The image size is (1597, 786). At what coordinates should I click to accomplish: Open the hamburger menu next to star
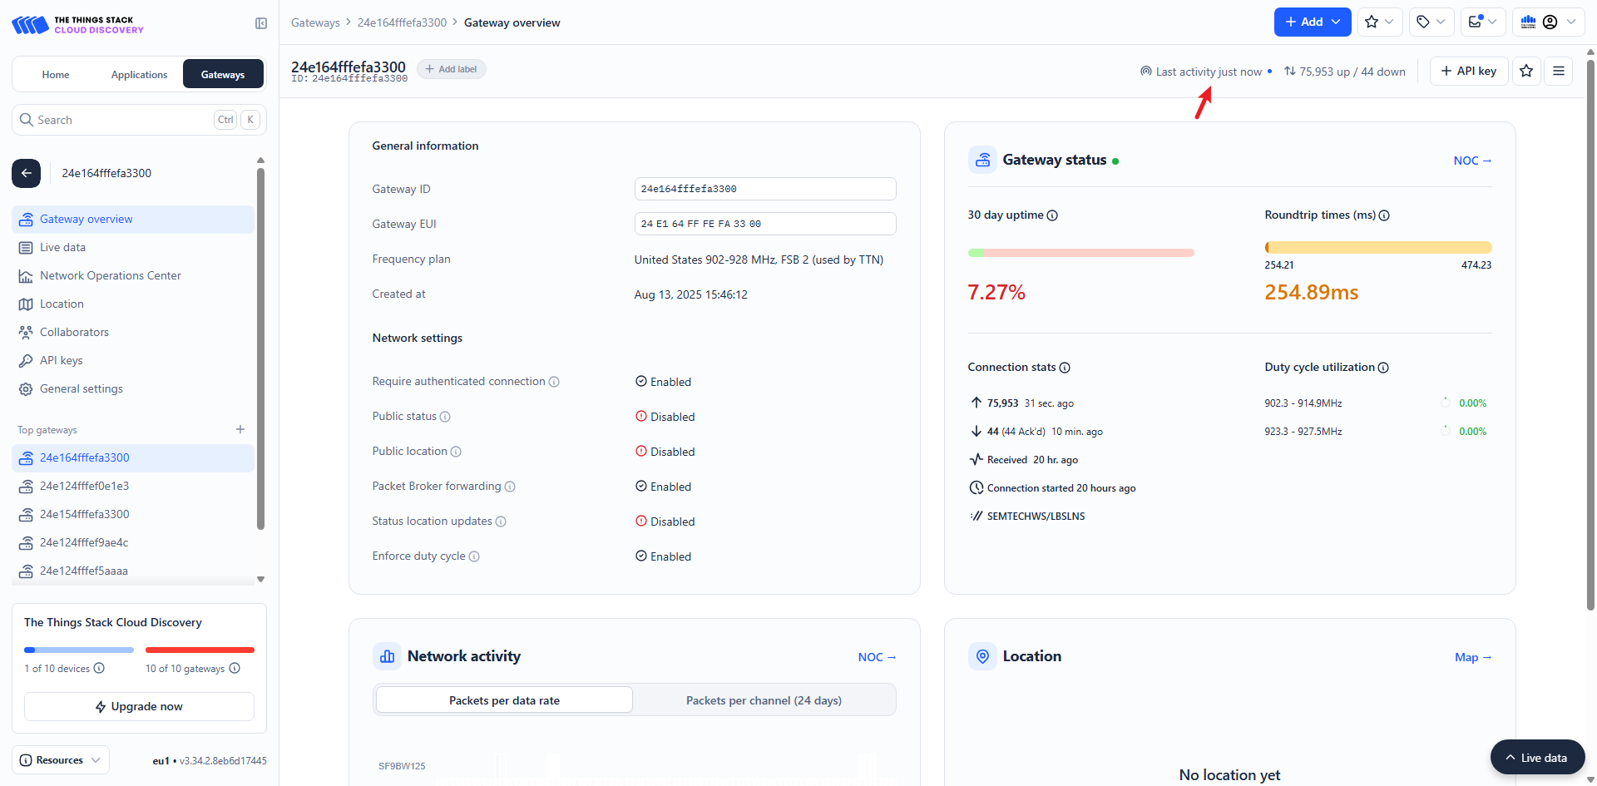1559,71
